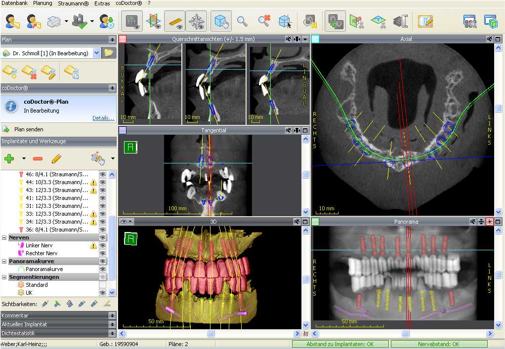
Task: Maximize the Axial view pane
Action: coord(498,39)
